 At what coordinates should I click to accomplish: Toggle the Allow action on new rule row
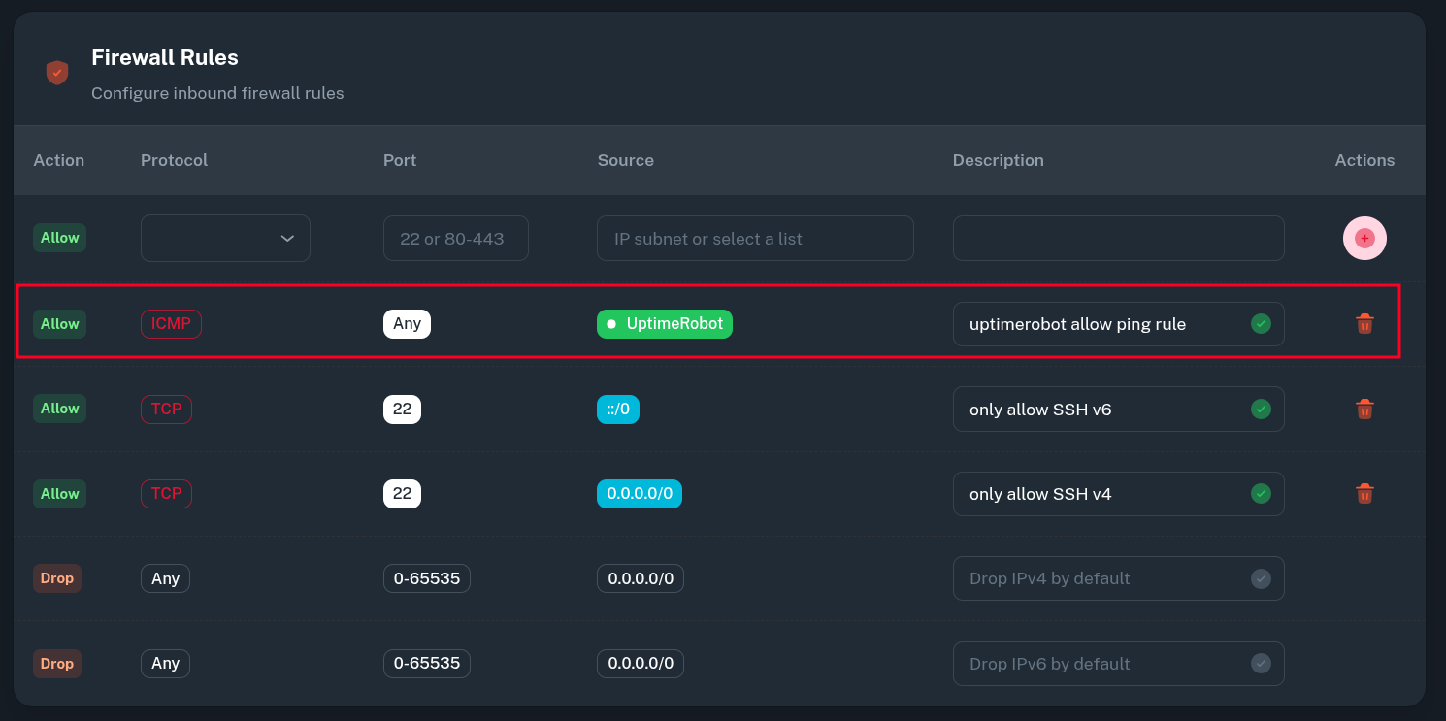point(59,238)
